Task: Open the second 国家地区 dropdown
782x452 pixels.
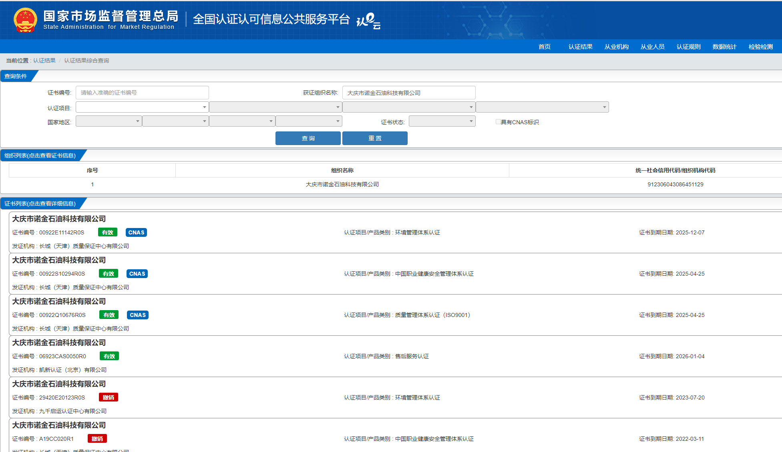Action: click(175, 121)
